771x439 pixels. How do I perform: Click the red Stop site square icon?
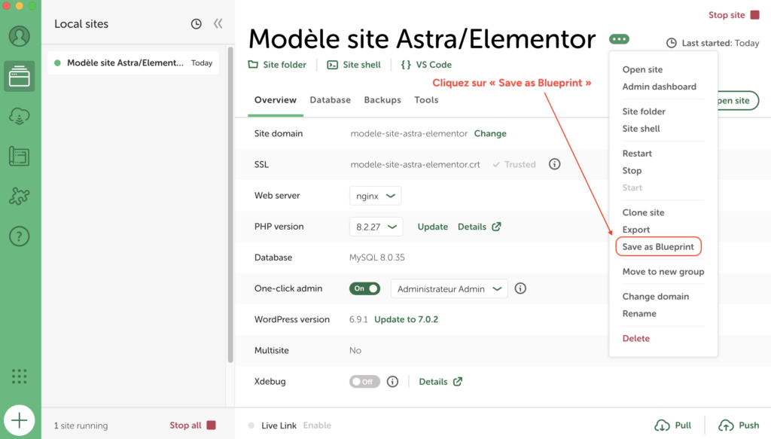pos(754,15)
